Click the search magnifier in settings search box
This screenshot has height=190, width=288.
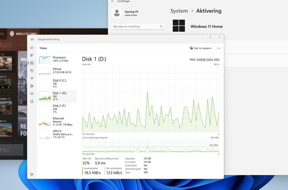point(161,27)
